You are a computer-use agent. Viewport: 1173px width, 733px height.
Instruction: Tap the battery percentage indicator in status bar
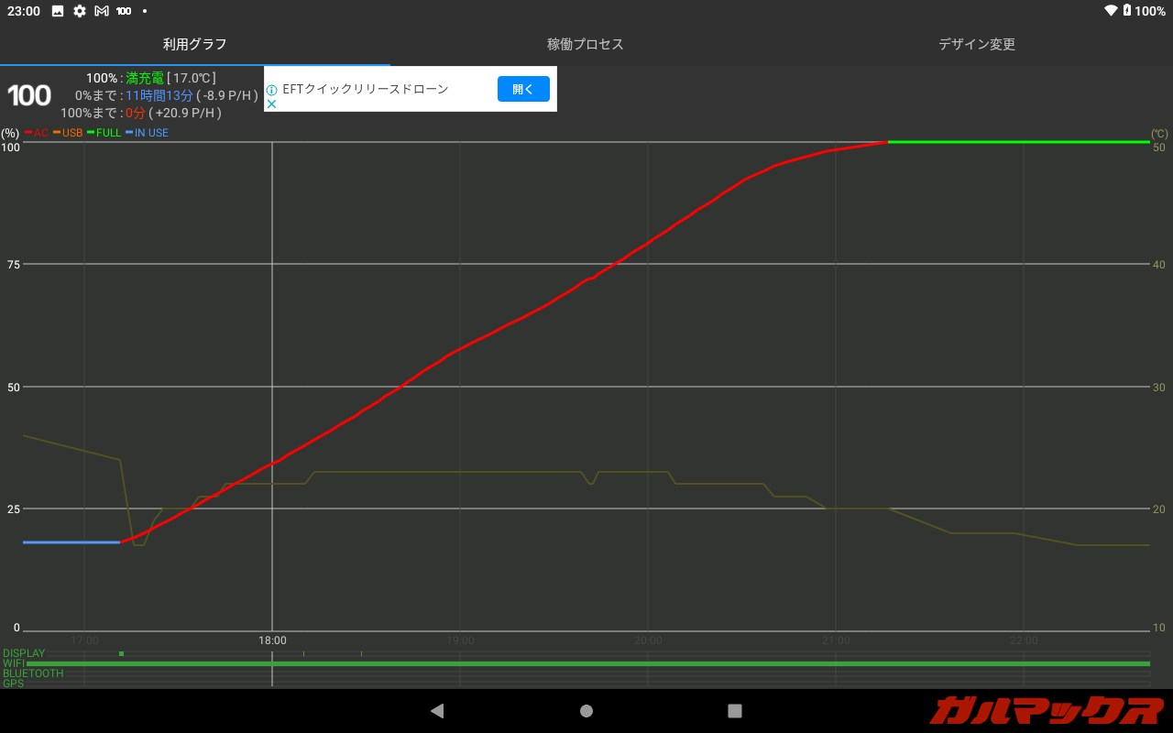1149,11
